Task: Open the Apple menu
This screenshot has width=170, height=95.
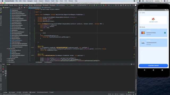Action: tap(2, 1)
